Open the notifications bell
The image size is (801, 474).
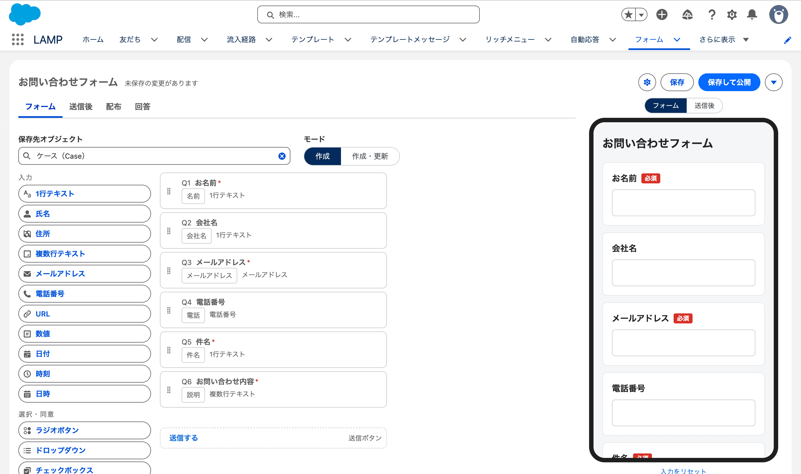point(752,15)
